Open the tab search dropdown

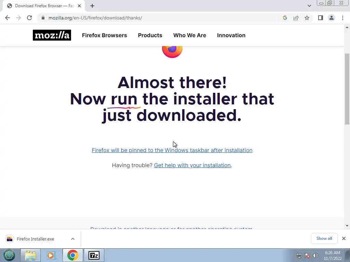[x=309, y=6]
